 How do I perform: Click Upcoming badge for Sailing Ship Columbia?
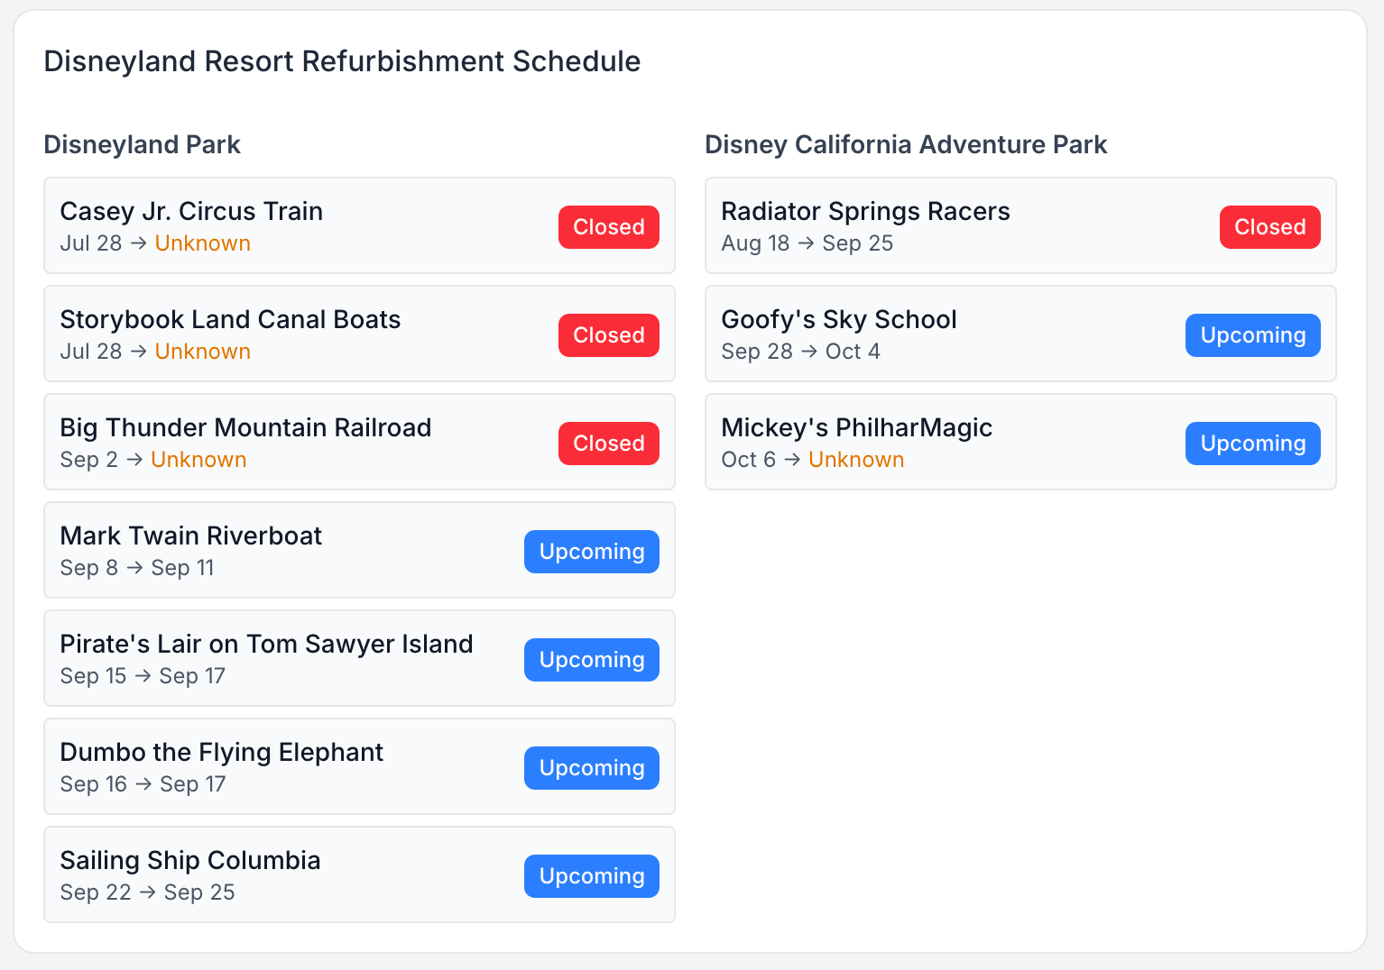click(x=592, y=876)
